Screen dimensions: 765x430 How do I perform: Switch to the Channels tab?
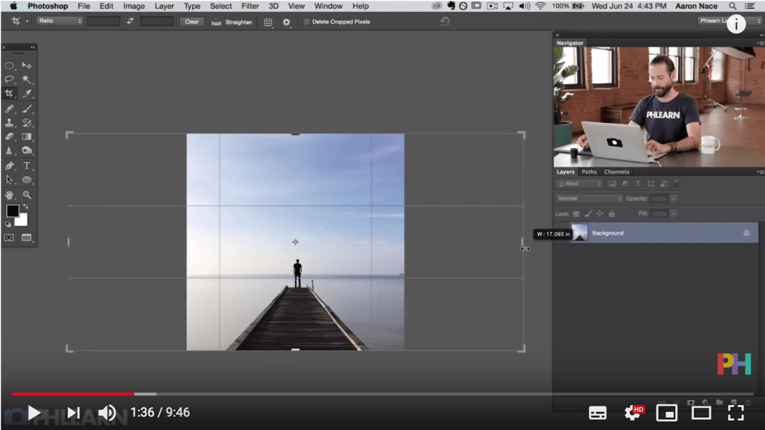pyautogui.click(x=616, y=172)
